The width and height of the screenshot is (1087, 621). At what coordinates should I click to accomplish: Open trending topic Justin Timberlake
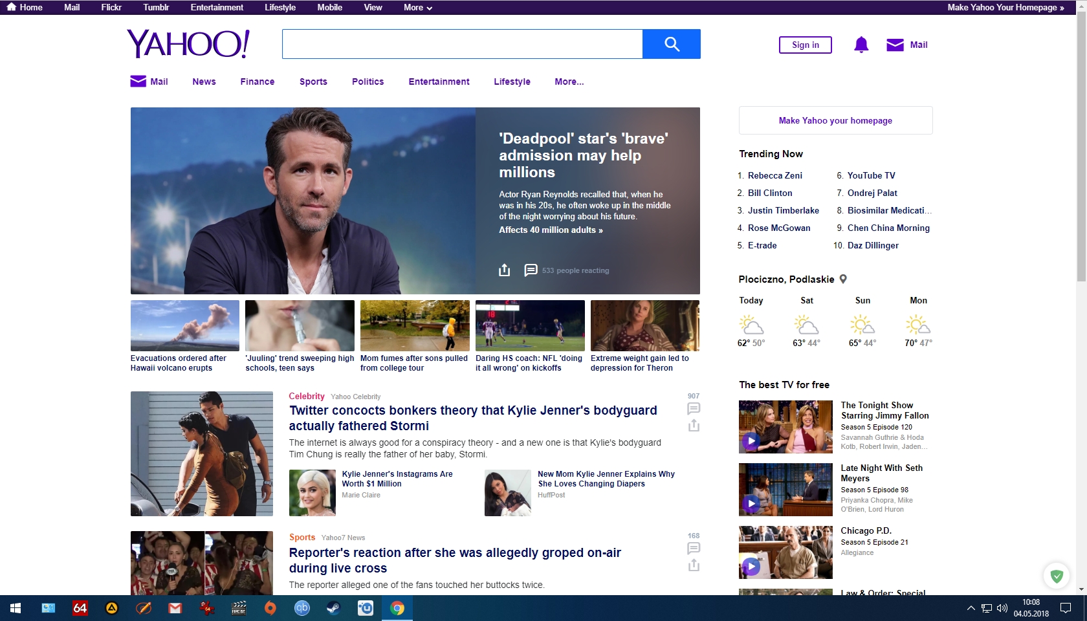point(783,210)
